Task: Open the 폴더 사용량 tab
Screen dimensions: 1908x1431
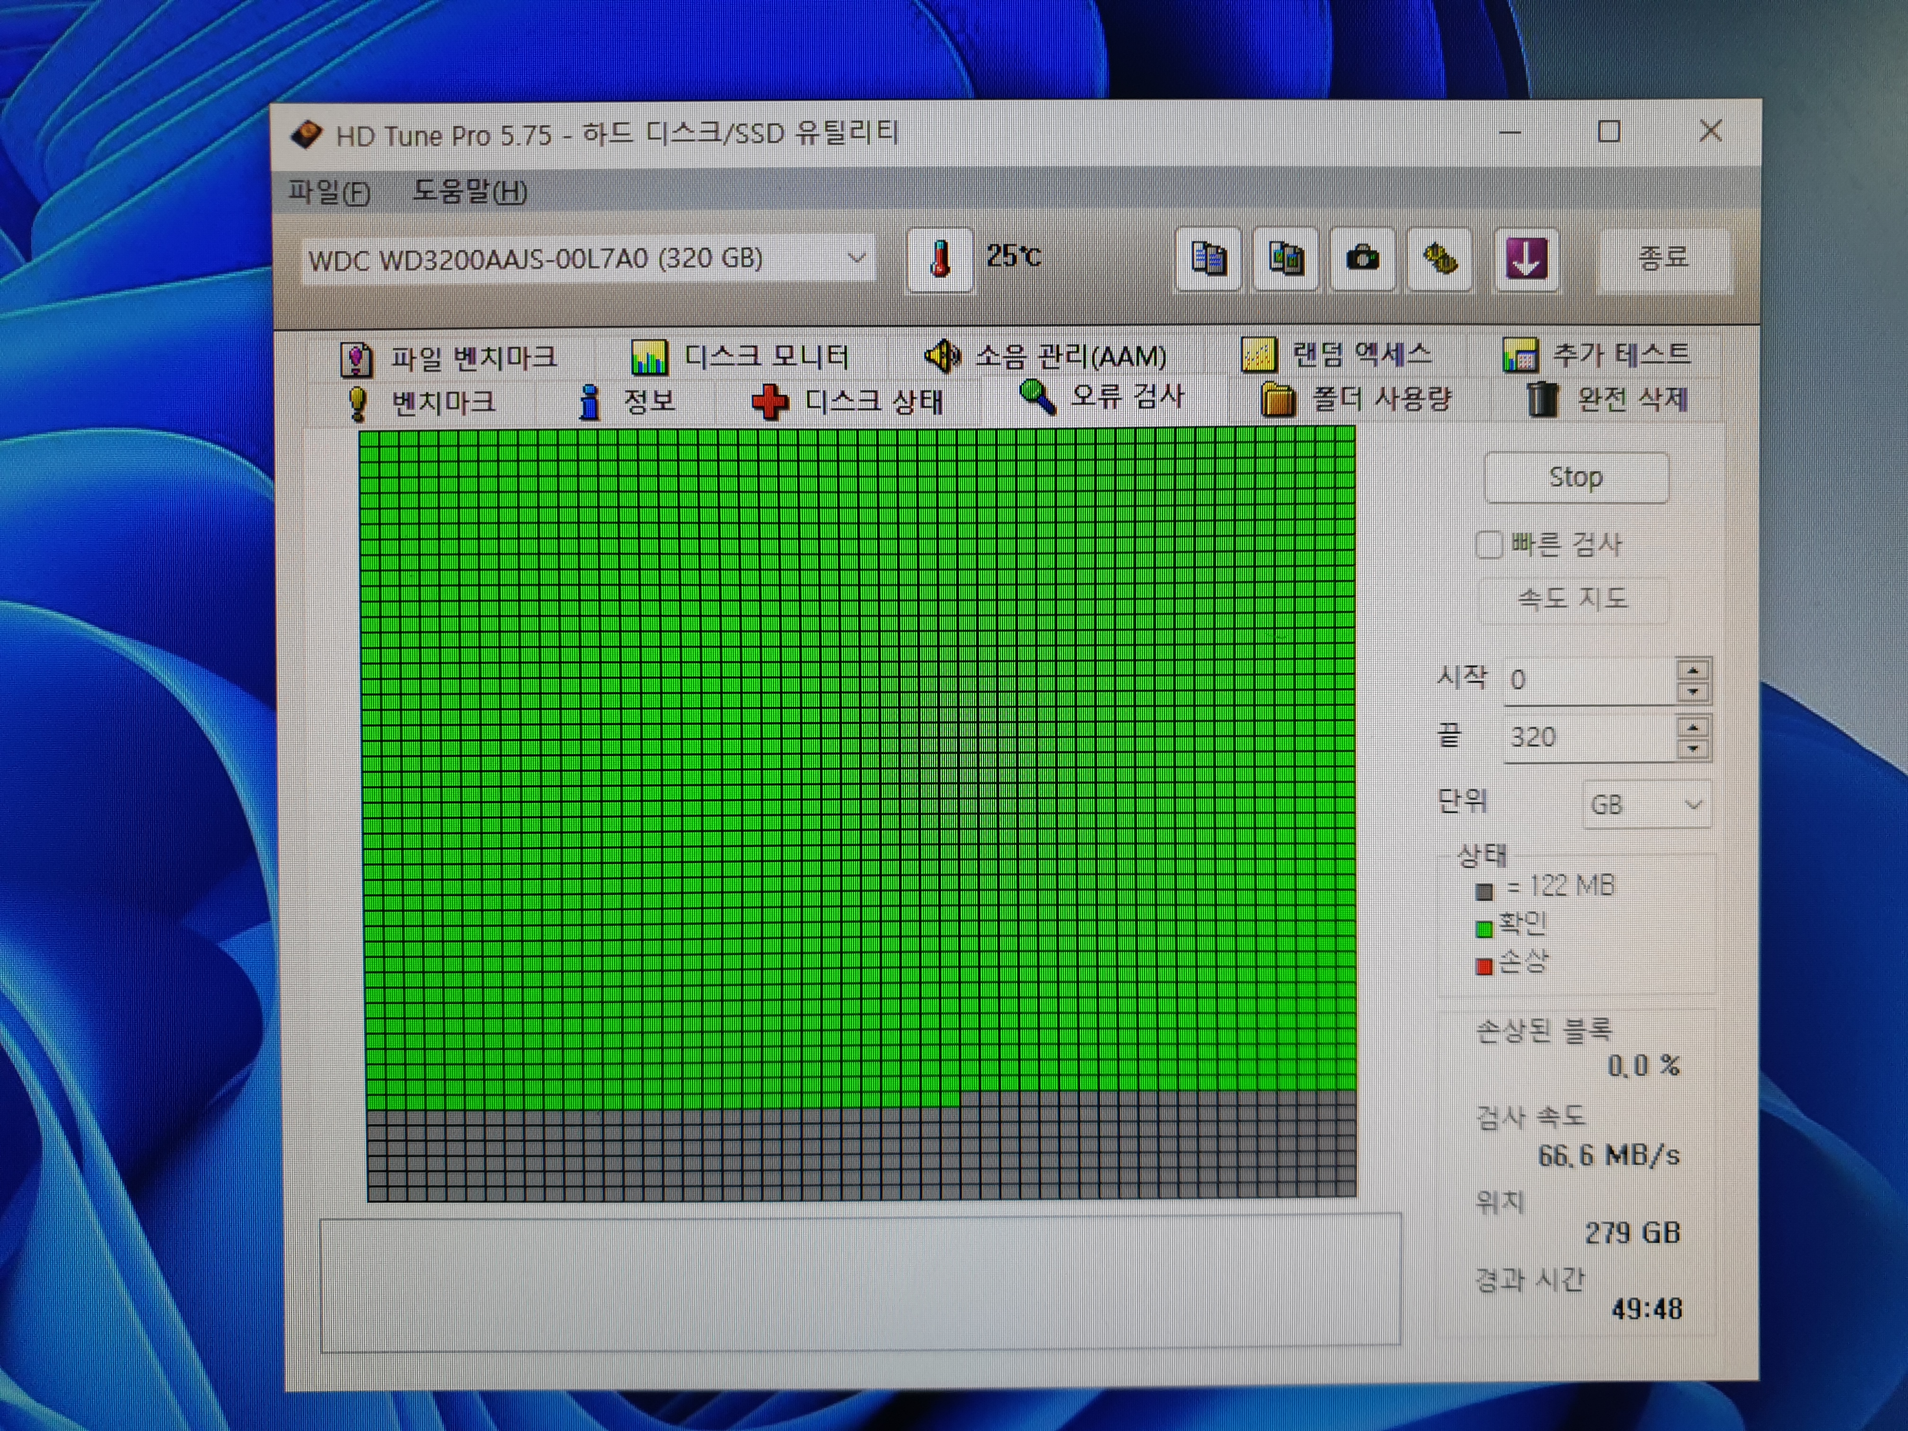Action: tap(1357, 398)
